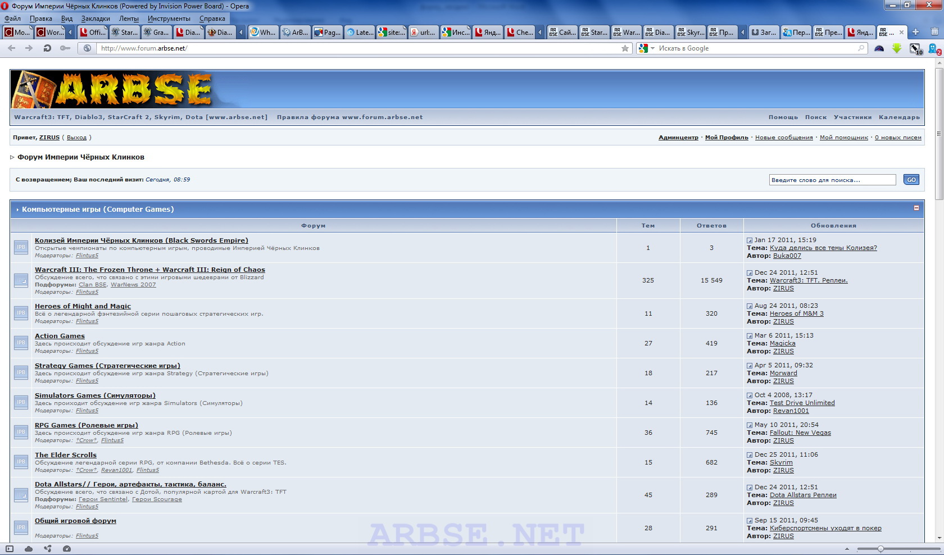The width and height of the screenshot is (944, 555).
Task: Go back with the browser back arrow
Action: [x=11, y=48]
